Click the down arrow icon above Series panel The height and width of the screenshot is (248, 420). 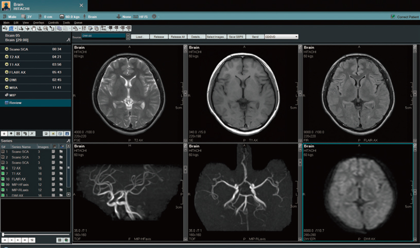click(5, 133)
